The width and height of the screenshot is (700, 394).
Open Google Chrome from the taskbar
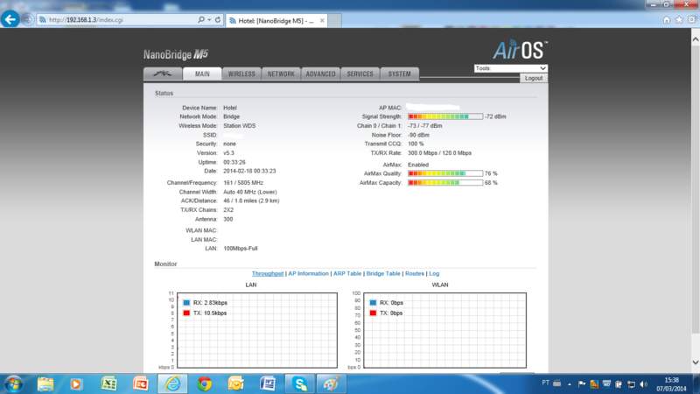tap(205, 384)
